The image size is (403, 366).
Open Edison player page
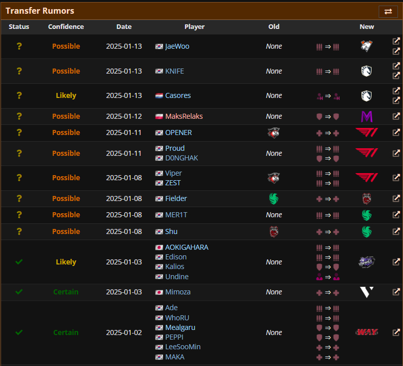pyautogui.click(x=176, y=257)
